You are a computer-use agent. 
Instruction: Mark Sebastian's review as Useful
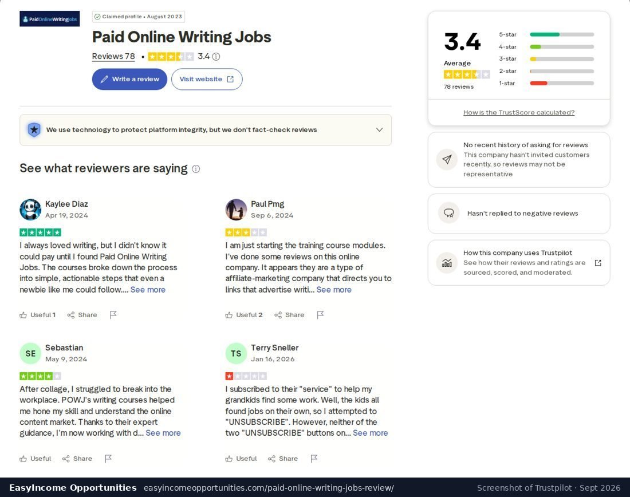(36, 459)
